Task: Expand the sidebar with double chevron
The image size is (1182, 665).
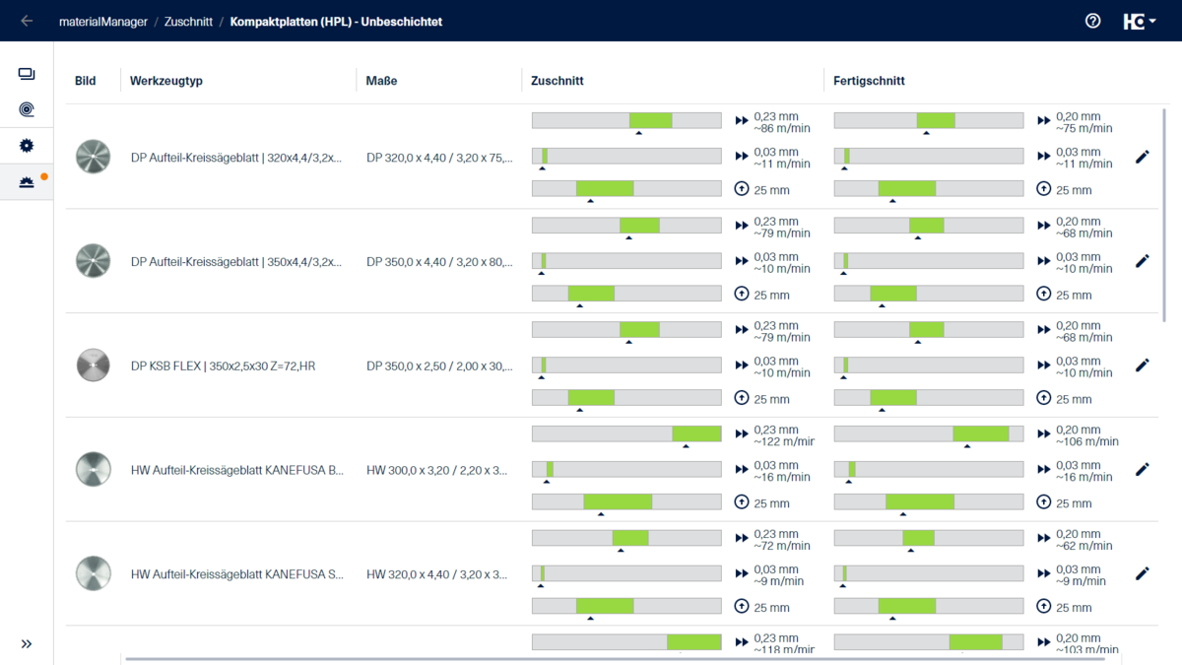Action: click(x=27, y=643)
